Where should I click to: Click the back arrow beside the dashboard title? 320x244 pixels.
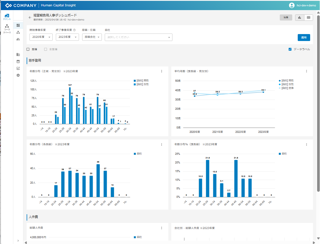click(x=30, y=18)
